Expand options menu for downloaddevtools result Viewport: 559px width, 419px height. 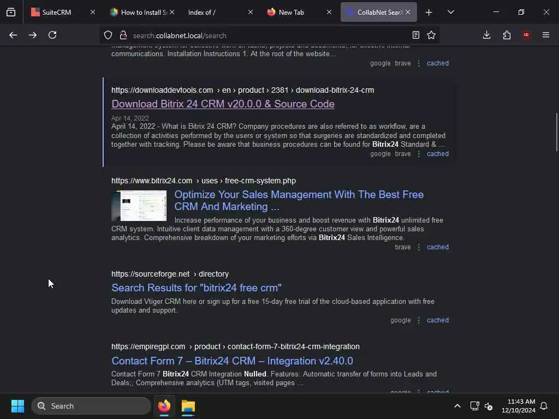pyautogui.click(x=419, y=154)
